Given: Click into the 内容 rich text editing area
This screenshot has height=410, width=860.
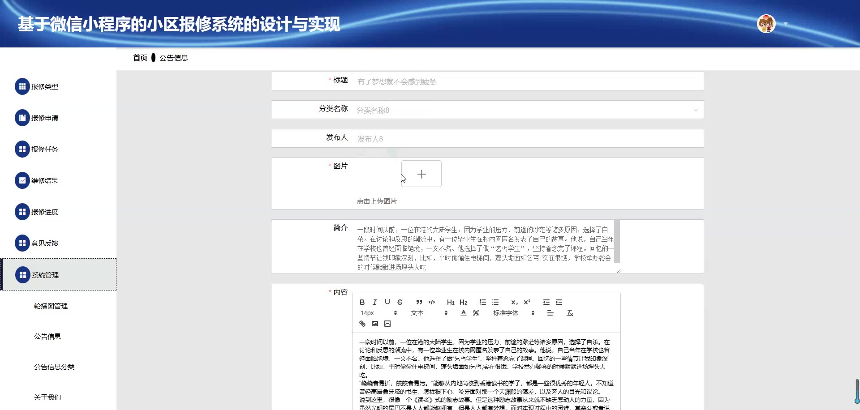Looking at the screenshot, I should (486, 372).
